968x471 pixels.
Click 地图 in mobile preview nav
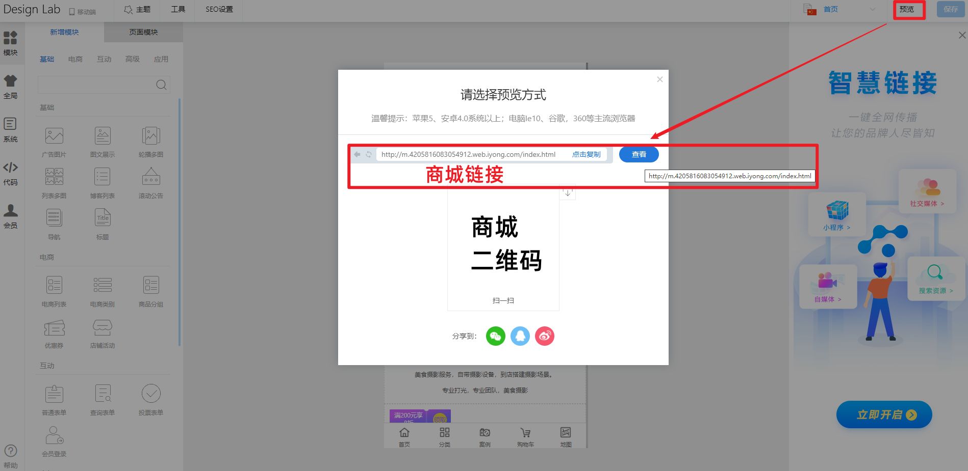click(x=566, y=437)
